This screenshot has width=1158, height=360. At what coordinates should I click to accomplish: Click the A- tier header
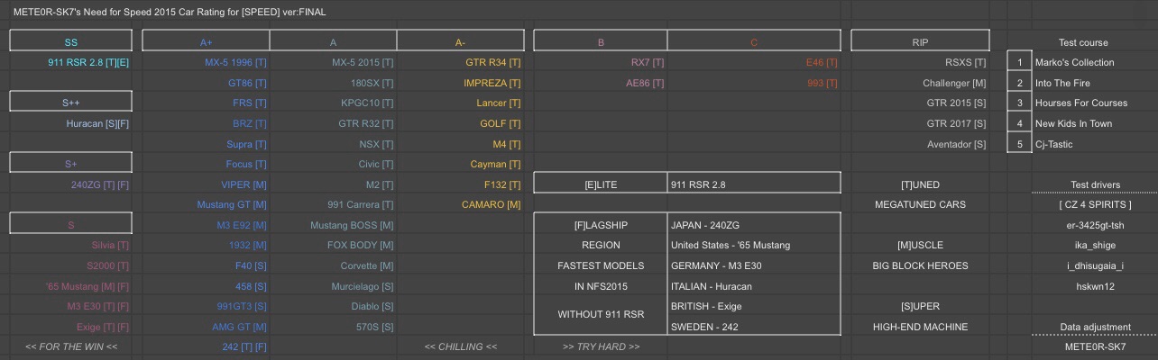coord(461,41)
